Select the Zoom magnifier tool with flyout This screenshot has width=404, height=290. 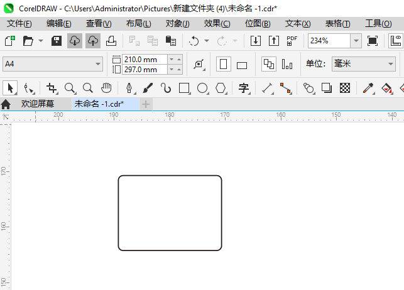pos(70,89)
